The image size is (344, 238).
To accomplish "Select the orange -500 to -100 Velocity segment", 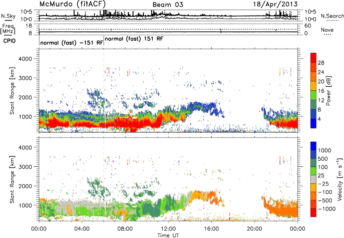I will (x=313, y=196).
